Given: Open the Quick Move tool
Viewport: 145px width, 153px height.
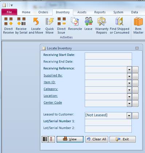Looking at the screenshot, I should coord(50,26).
